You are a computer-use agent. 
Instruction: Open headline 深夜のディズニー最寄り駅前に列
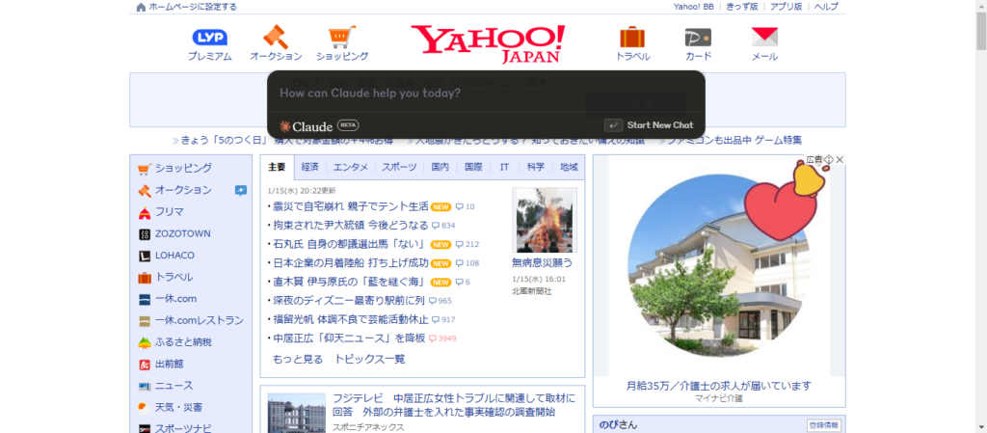pos(349,301)
